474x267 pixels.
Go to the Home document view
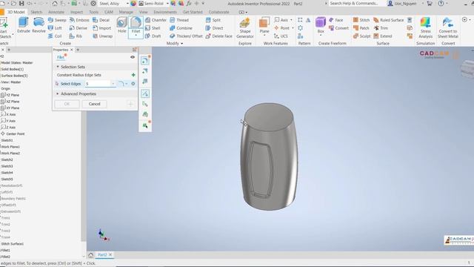(x=90, y=255)
